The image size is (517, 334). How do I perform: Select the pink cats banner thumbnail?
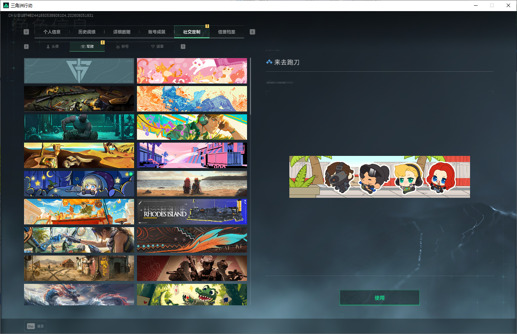[192, 71]
